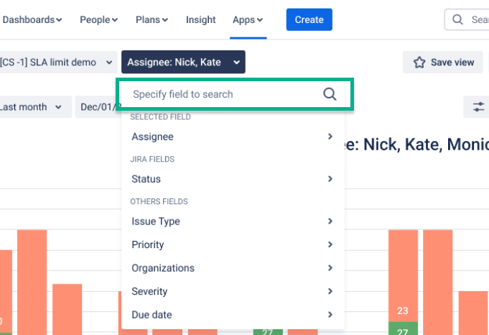The image size is (489, 335).
Task: Click the filter sliders icon
Action: tap(478, 107)
